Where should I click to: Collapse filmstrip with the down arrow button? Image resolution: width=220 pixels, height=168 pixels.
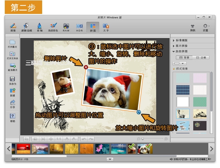click(110, 159)
